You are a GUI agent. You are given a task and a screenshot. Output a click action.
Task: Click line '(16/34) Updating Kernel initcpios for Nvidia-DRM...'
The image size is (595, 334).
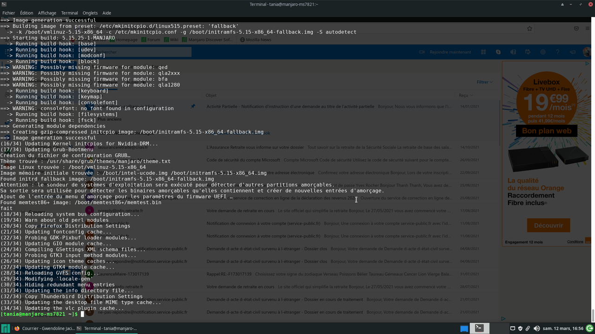click(79, 144)
